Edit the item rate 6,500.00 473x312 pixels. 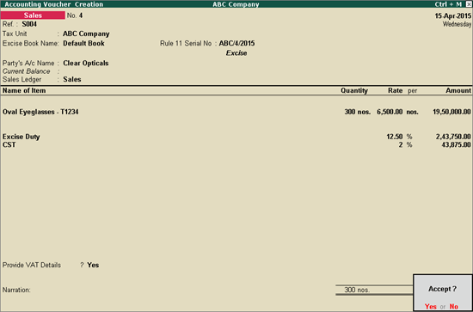tap(390, 112)
